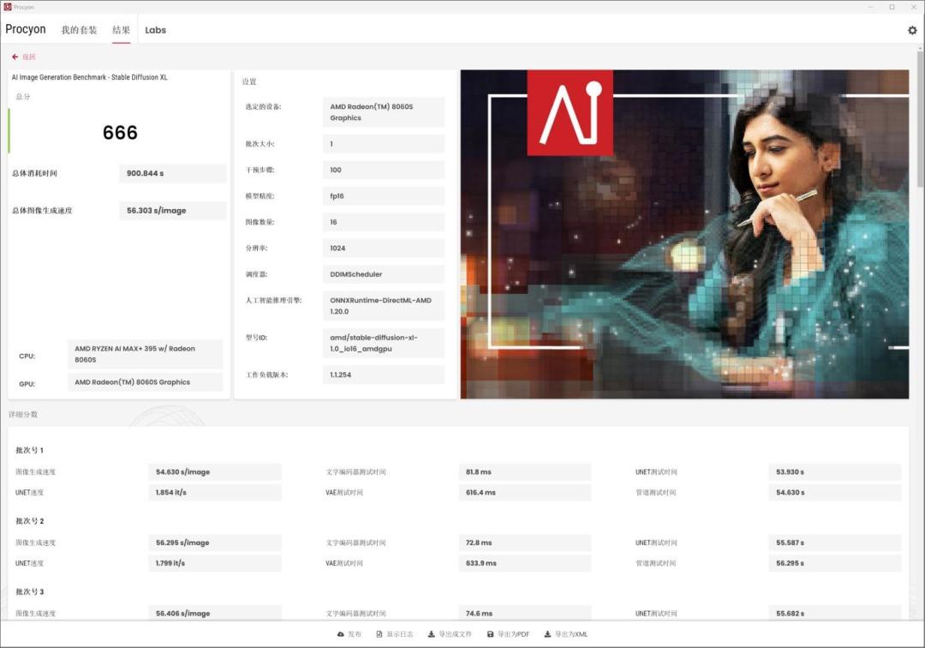Viewport: 925px width, 648px height.
Task: Click the 详细分数 section label
Action: tap(23, 414)
